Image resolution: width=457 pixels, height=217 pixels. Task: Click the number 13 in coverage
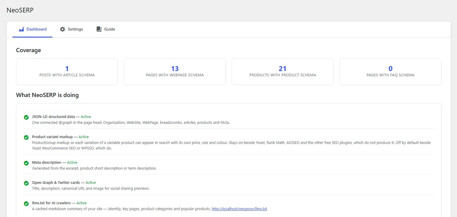pos(175,68)
